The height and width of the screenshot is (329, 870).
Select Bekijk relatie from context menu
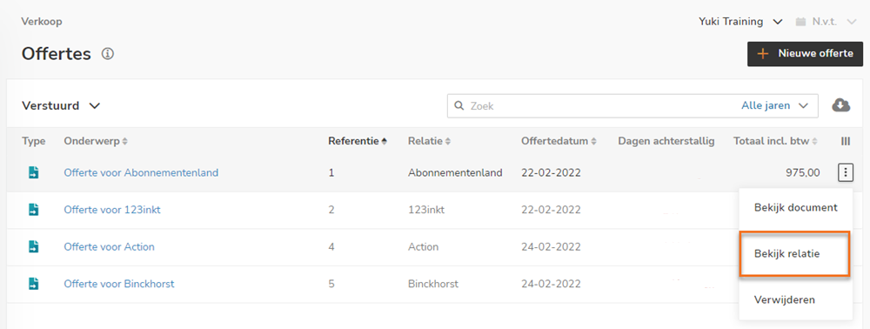click(x=794, y=254)
